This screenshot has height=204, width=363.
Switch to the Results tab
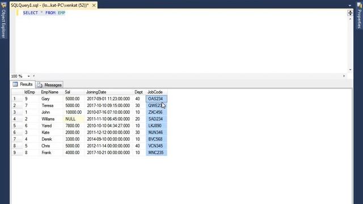23,84
